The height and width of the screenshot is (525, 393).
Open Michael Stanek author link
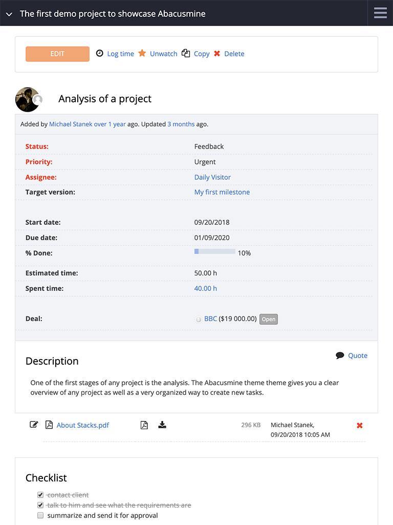pos(71,124)
